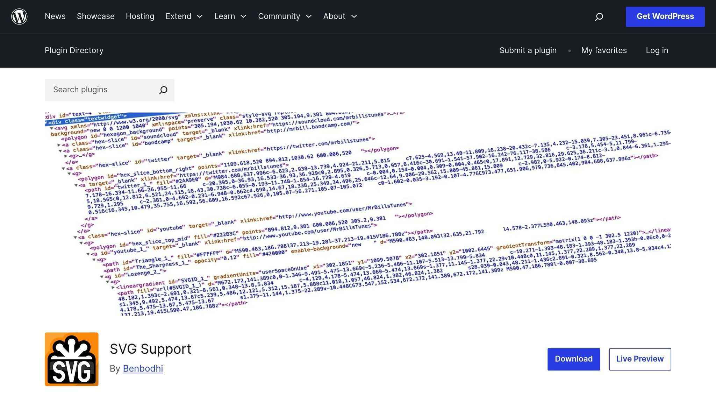Download the SVG Support plugin
The image size is (716, 403).
tap(573, 359)
